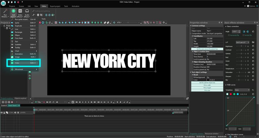259x138 pixels.
Task: Open the Video effects ribbon button
Action: click(20, 13)
